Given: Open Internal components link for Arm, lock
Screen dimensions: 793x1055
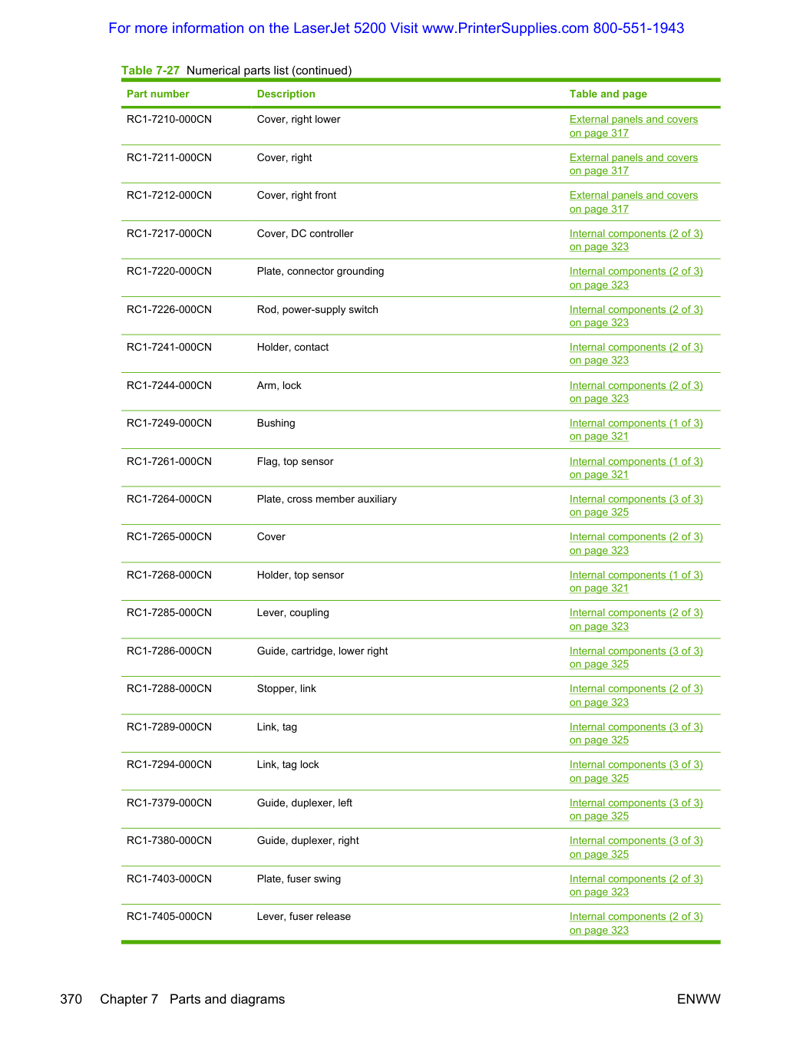Looking at the screenshot, I should pyautogui.click(x=636, y=392).
